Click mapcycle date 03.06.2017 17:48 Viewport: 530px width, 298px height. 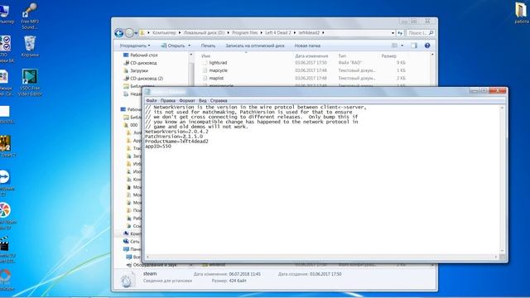click(311, 70)
